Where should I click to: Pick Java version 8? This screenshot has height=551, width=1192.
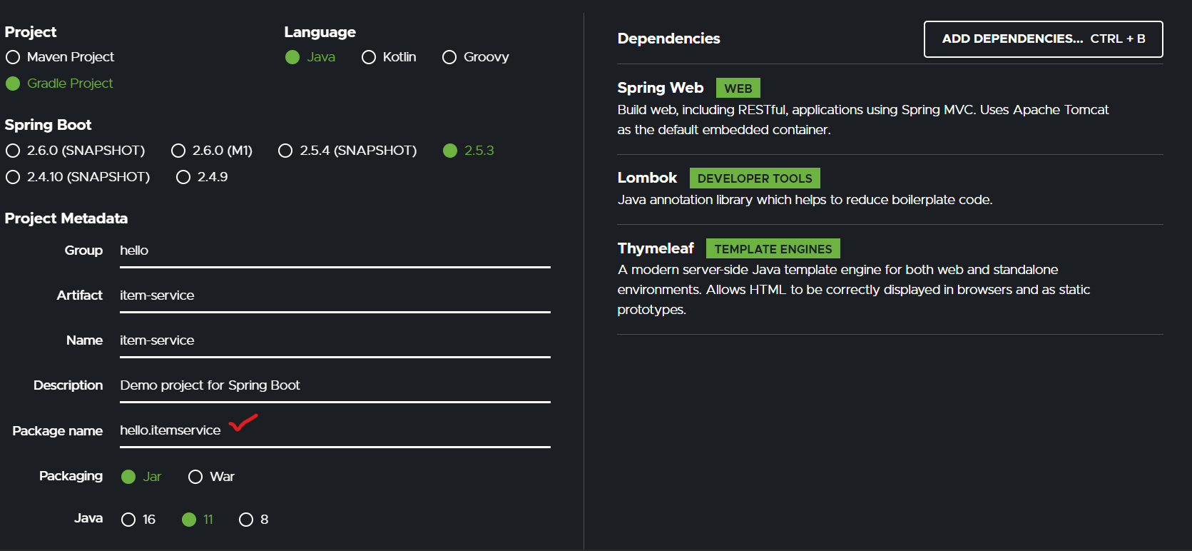(254, 520)
